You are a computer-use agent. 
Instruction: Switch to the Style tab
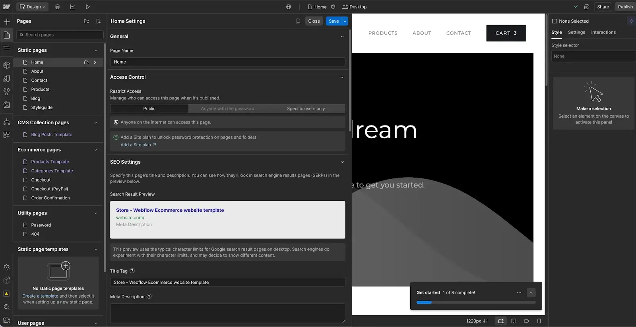pyautogui.click(x=556, y=33)
